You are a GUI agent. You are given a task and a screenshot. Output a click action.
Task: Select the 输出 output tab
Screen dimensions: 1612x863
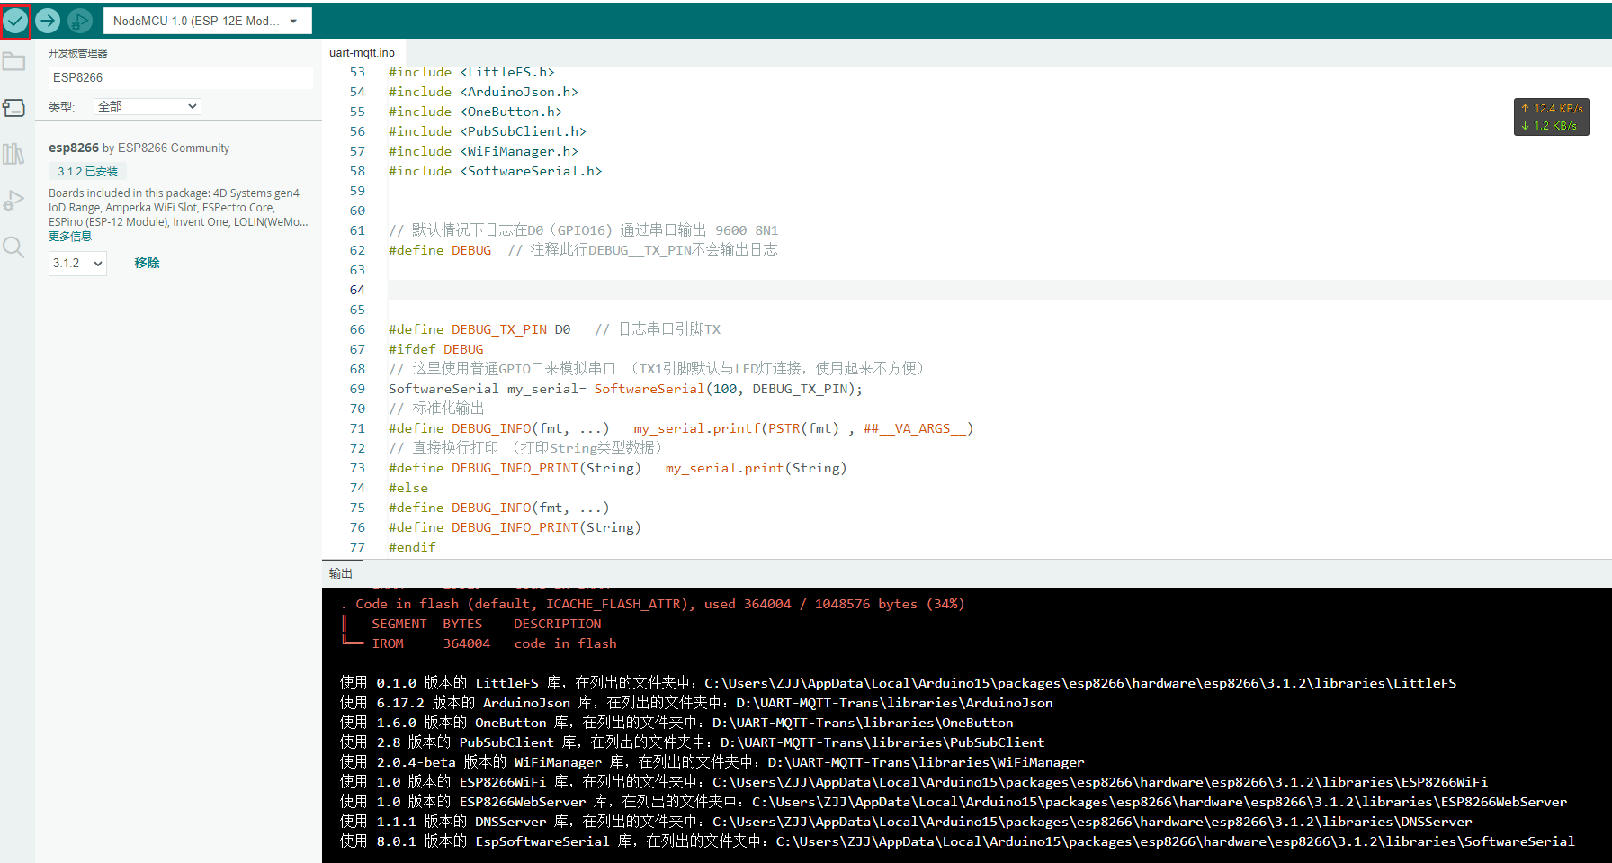pos(340,572)
